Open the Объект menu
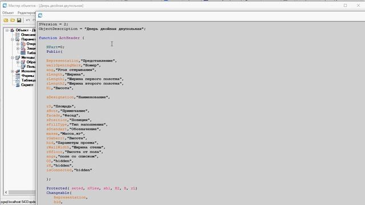Viewport: 365px width, 205px height. [8, 13]
